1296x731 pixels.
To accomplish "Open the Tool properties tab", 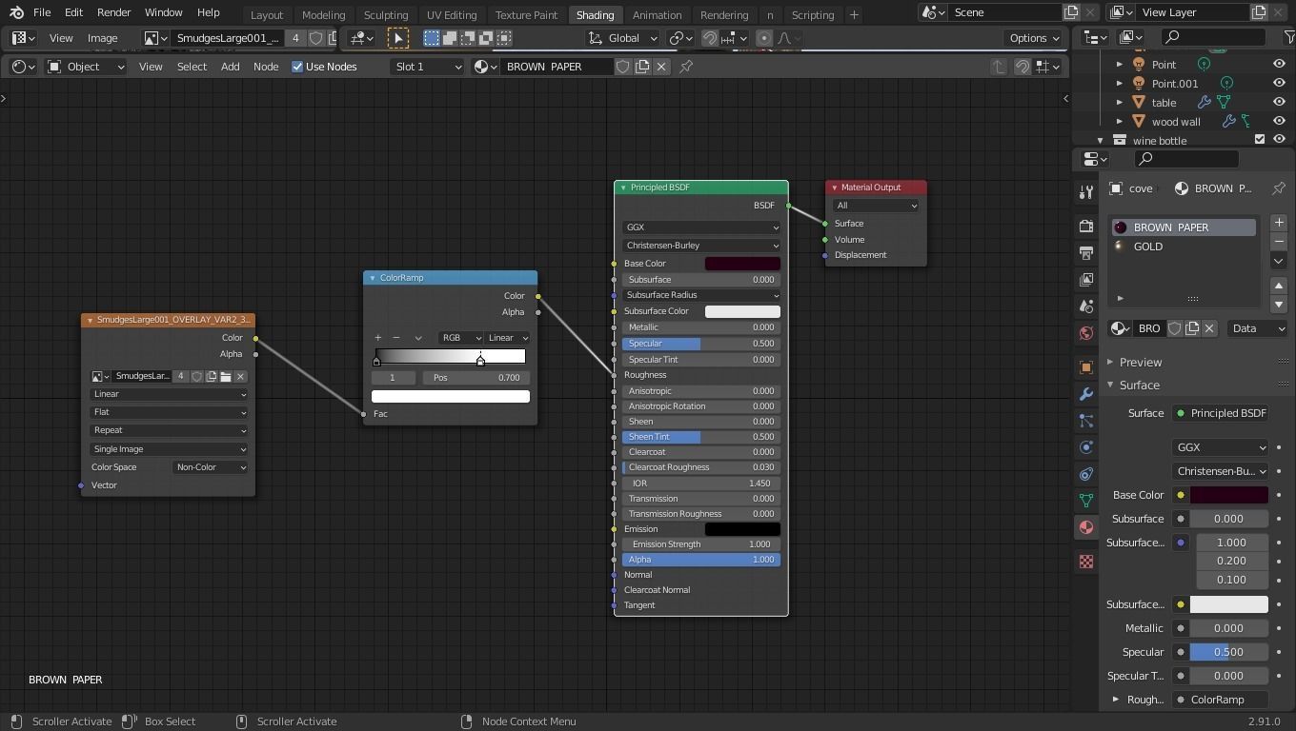I will (x=1085, y=192).
